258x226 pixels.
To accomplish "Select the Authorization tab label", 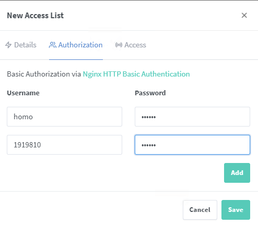I will 80,45.
